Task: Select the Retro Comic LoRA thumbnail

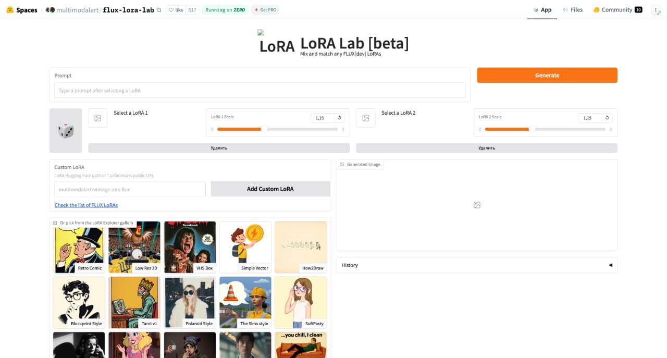Action: 79,247
